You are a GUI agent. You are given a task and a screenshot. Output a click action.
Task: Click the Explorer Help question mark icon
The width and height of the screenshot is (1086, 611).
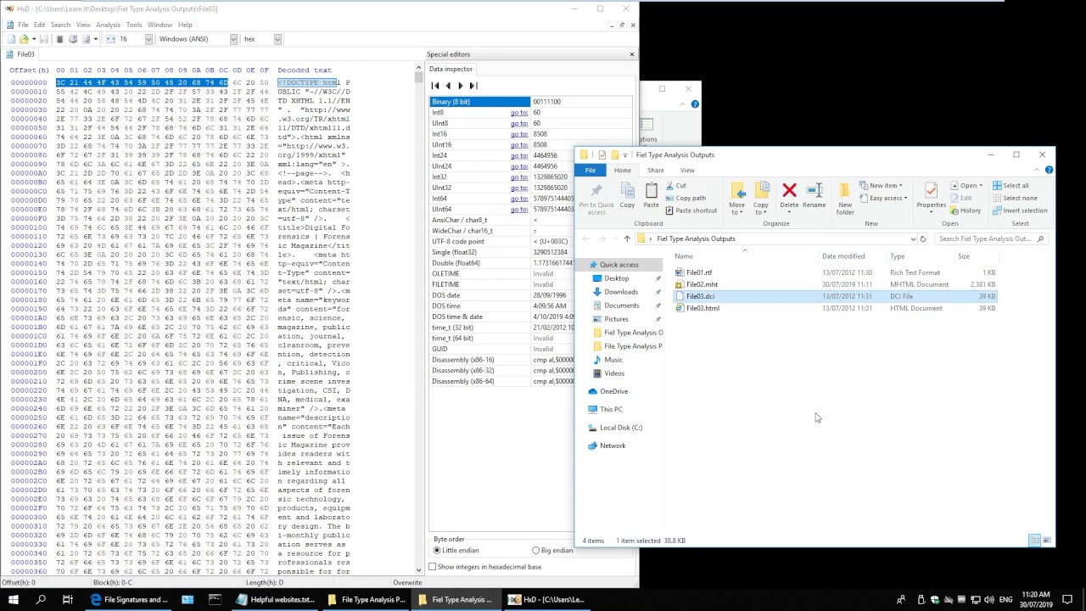pyautogui.click(x=1049, y=171)
